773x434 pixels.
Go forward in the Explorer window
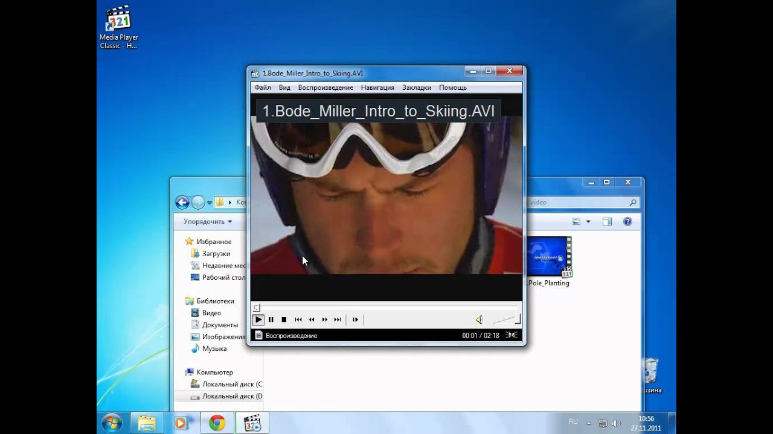click(x=198, y=203)
